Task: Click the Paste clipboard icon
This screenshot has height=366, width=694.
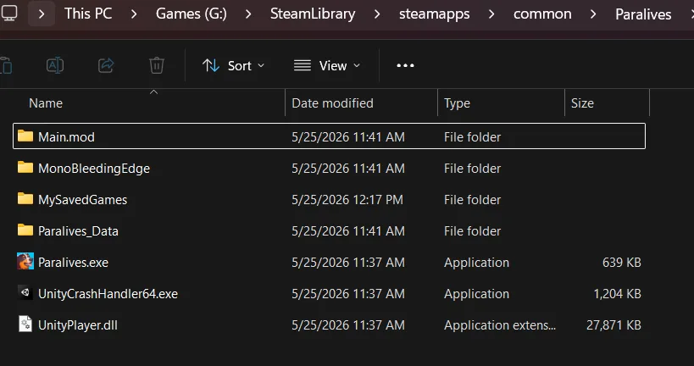Action: pyautogui.click(x=6, y=65)
